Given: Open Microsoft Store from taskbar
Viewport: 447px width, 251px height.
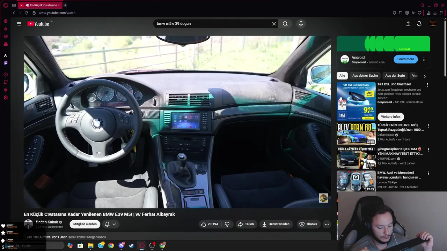Looking at the screenshot, I should click(x=80, y=245).
